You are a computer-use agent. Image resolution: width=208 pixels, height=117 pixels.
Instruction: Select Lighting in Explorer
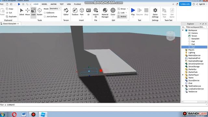[x=191, y=53]
